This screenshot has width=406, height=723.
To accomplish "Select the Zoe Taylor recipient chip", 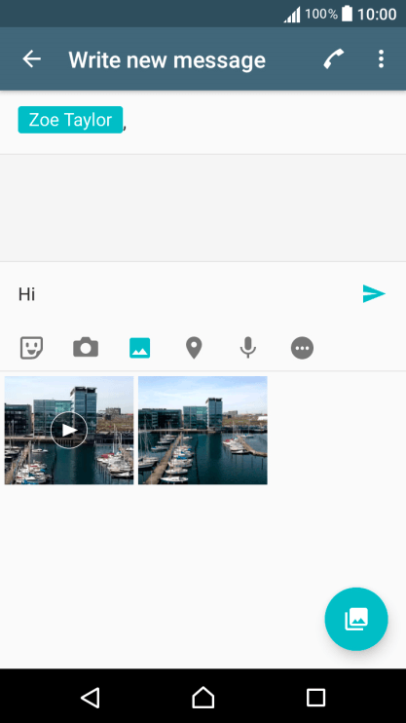I will (x=70, y=120).
